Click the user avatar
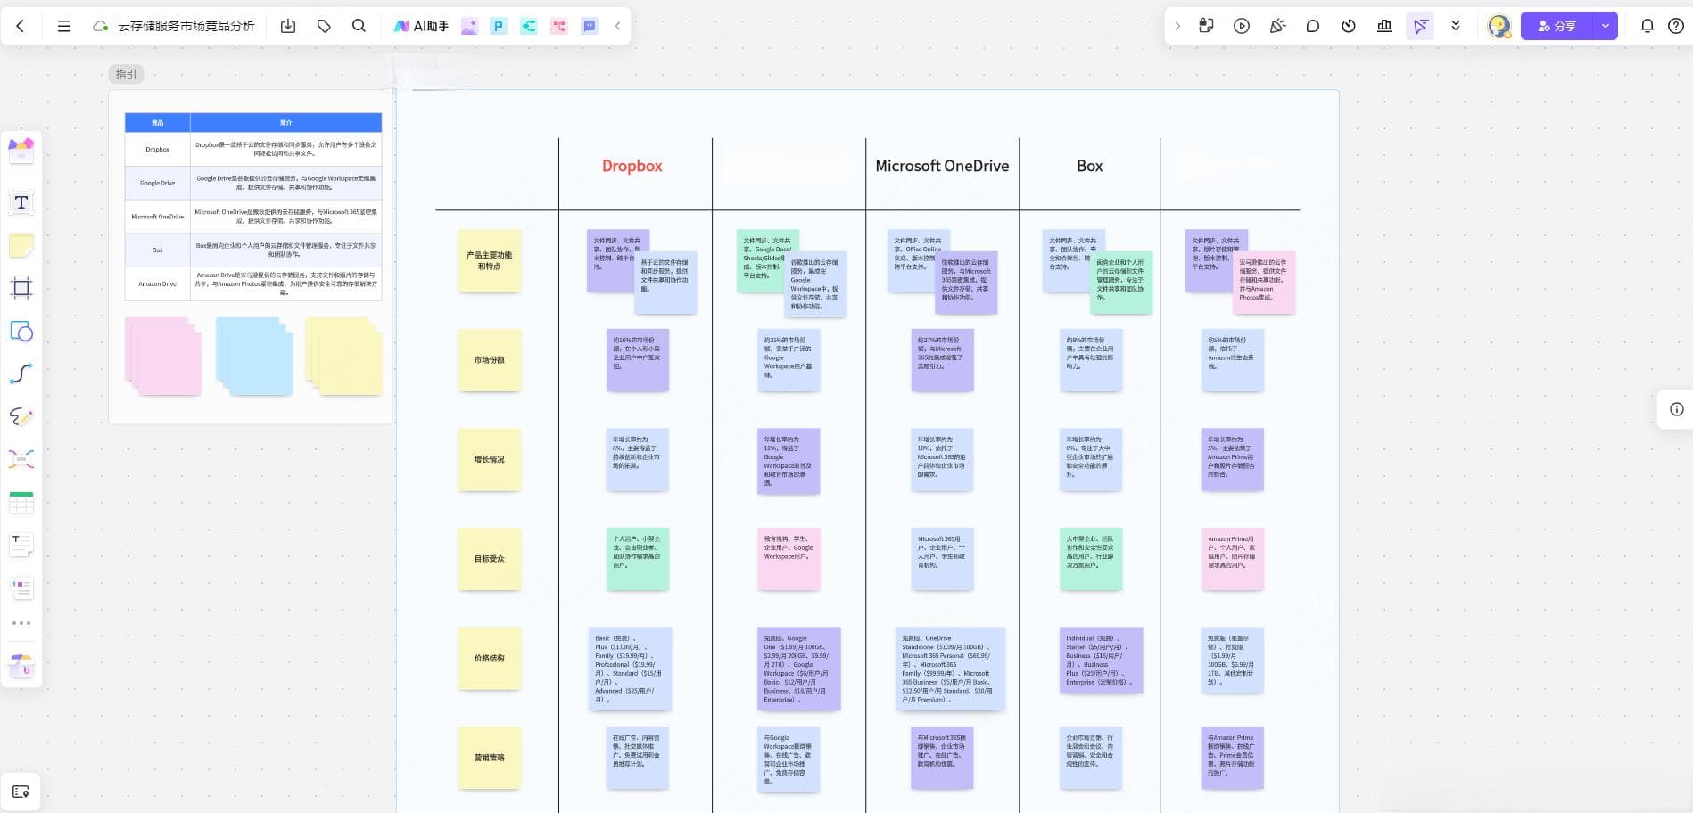1693x813 pixels. point(1499,26)
